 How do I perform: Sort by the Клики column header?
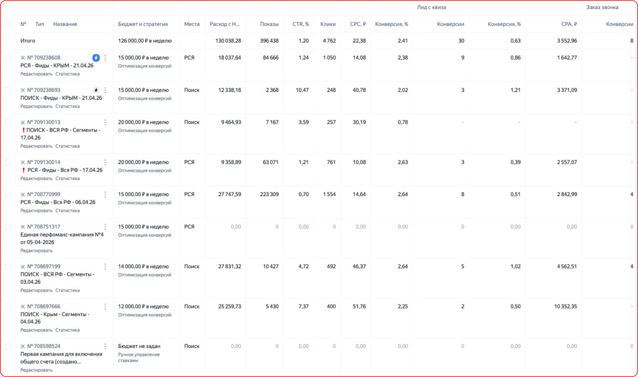point(328,24)
